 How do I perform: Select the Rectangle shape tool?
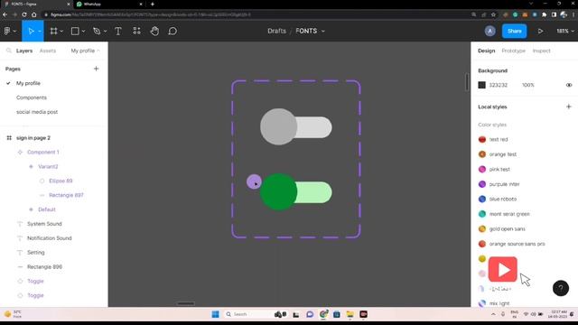point(75,31)
